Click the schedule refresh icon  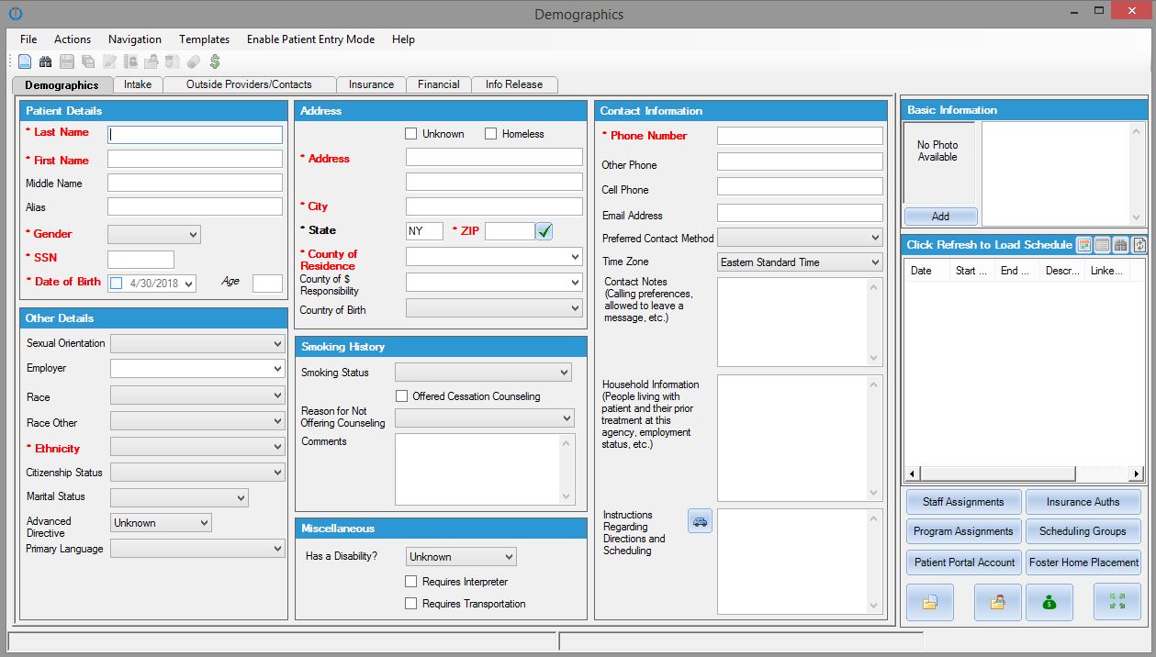point(1139,245)
